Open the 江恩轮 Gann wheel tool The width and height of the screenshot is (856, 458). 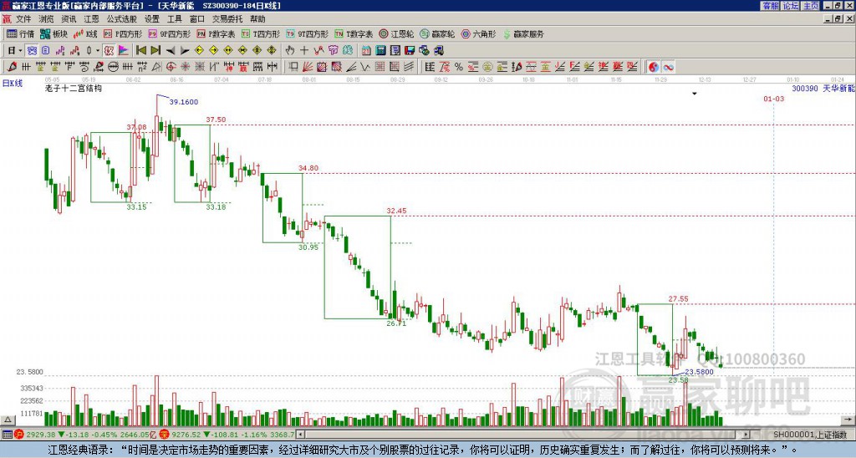[x=396, y=33]
